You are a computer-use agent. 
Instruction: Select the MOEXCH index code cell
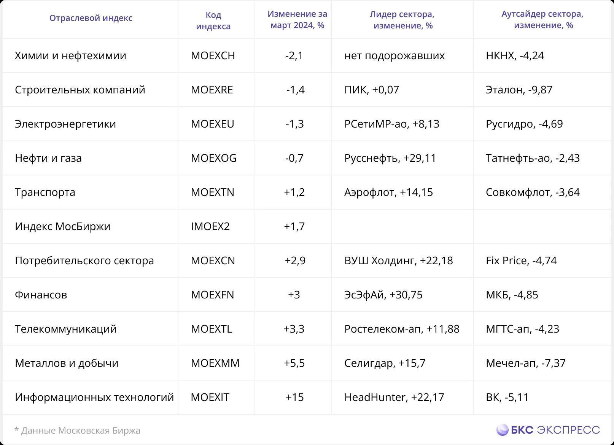pyautogui.click(x=213, y=55)
